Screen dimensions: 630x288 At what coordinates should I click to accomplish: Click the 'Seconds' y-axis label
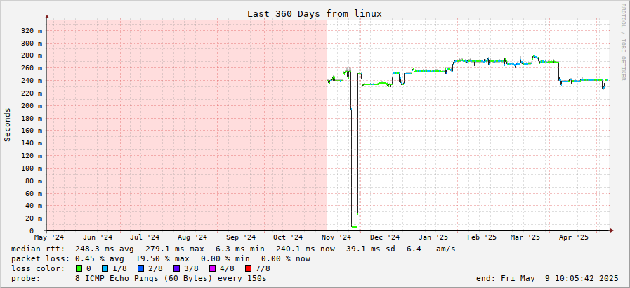tap(7, 124)
